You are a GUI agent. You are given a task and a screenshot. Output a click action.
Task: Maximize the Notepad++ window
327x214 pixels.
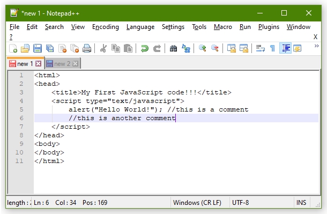(x=284, y=13)
